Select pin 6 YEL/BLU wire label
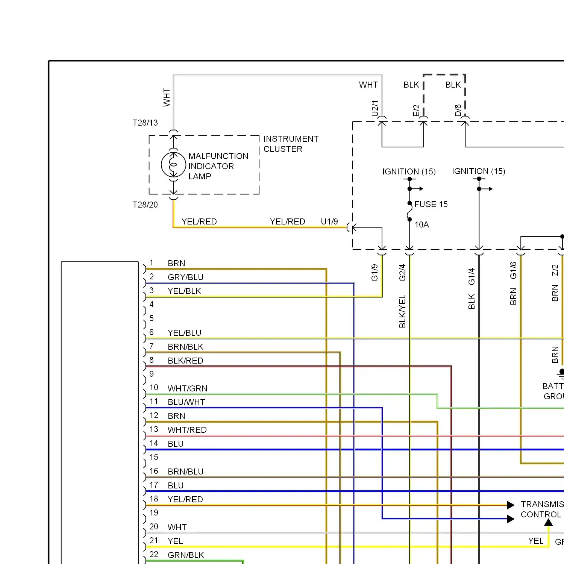Screen dimensions: 564x564 point(184,333)
